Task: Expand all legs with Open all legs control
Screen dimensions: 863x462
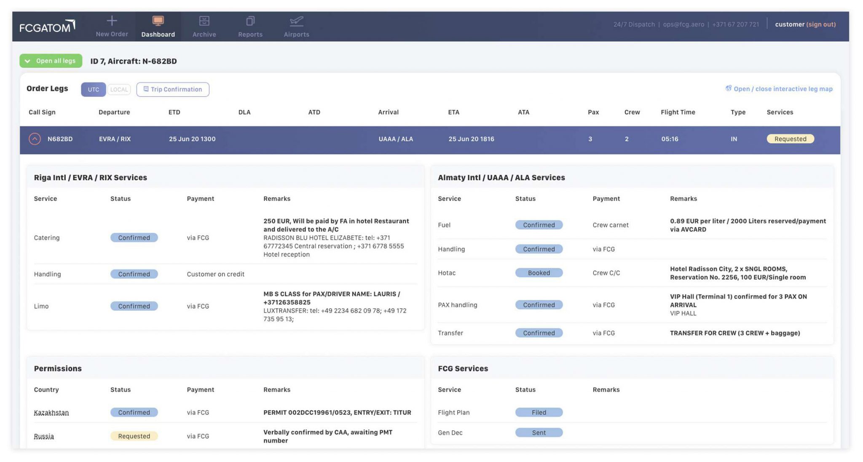Action: 51,61
